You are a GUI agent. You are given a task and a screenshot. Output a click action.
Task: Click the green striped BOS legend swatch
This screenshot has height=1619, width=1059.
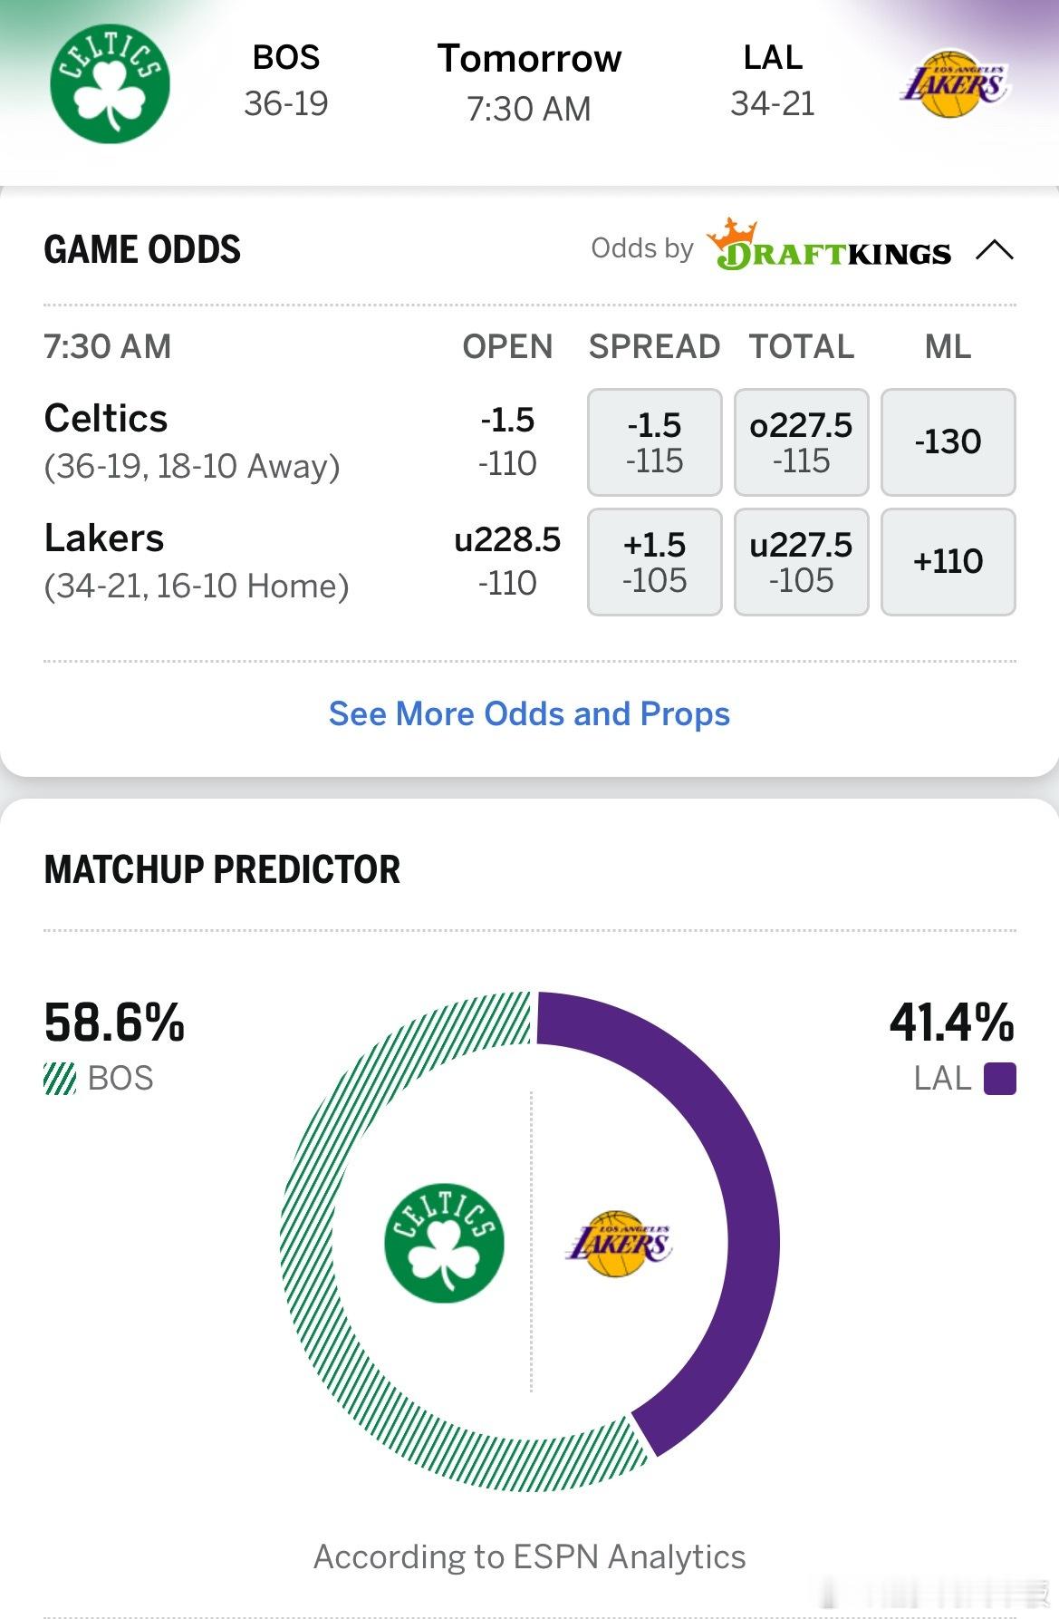click(60, 1079)
